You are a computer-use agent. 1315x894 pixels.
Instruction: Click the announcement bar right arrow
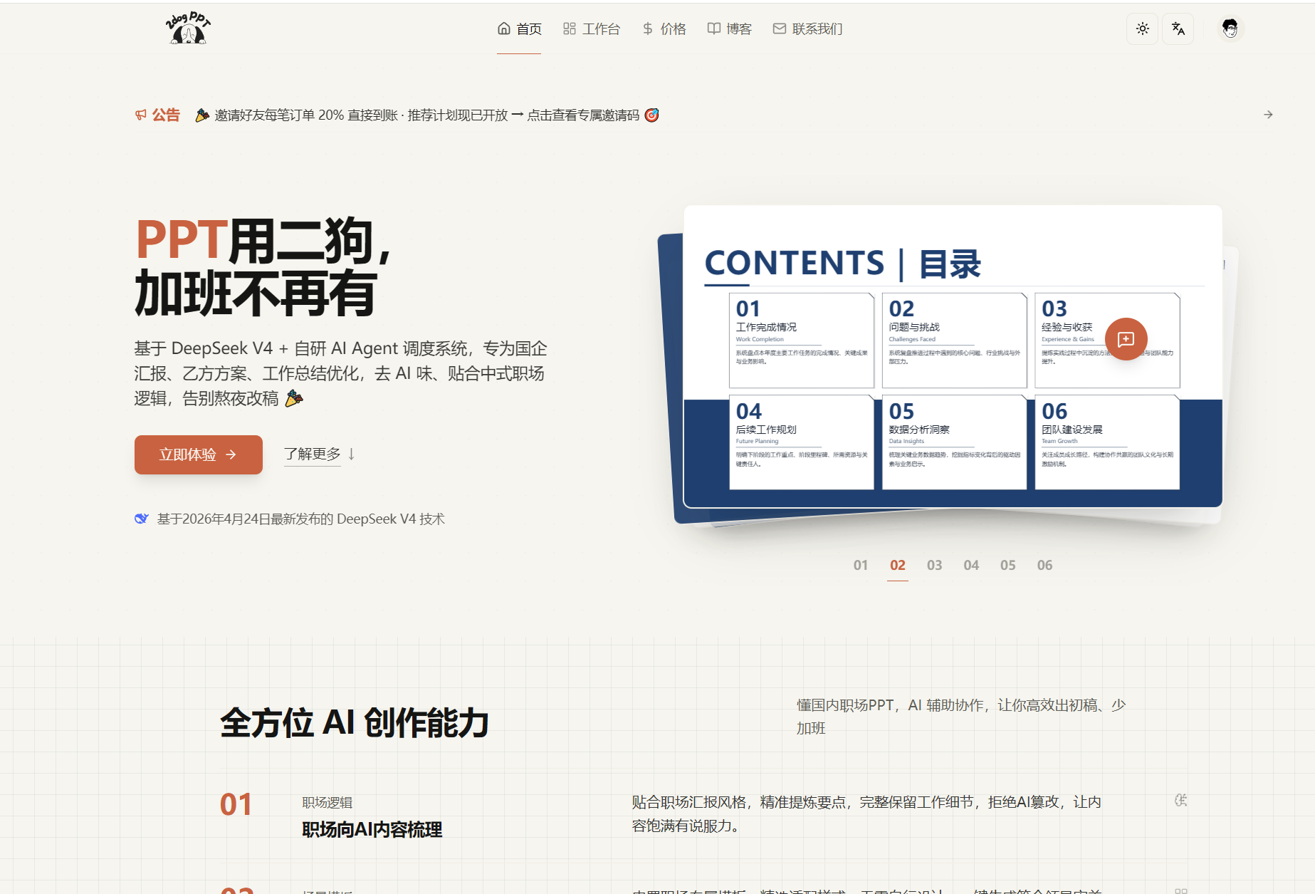coord(1268,115)
